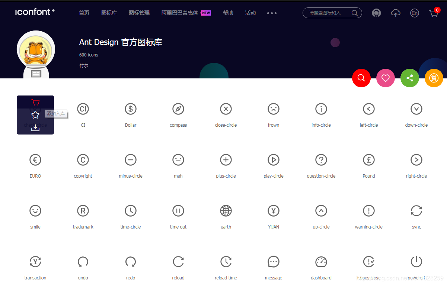Download the icon from hover overlay
This screenshot has height=285, width=447.
click(35, 128)
